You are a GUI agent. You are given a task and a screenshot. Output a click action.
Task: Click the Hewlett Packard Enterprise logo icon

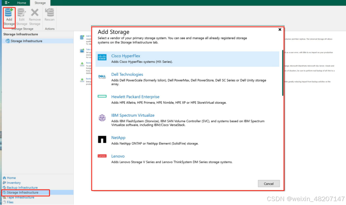click(102, 96)
